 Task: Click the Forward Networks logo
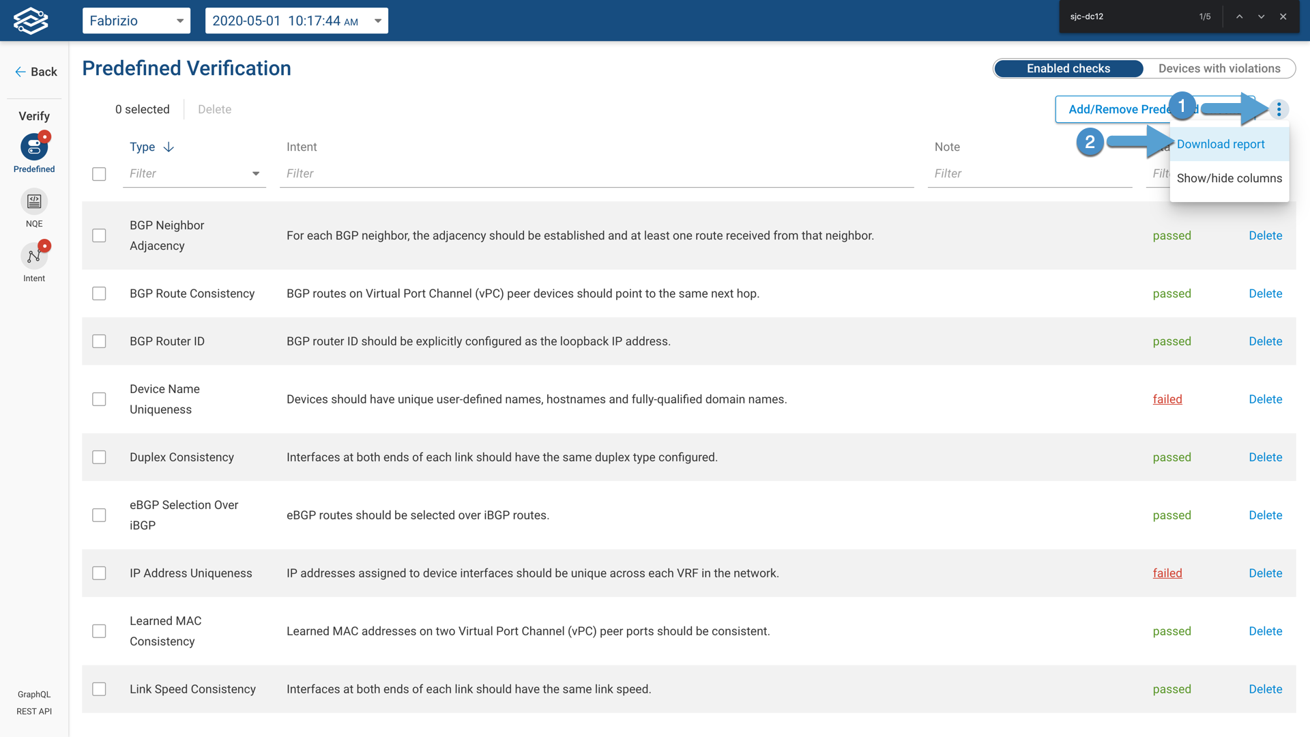tap(31, 20)
